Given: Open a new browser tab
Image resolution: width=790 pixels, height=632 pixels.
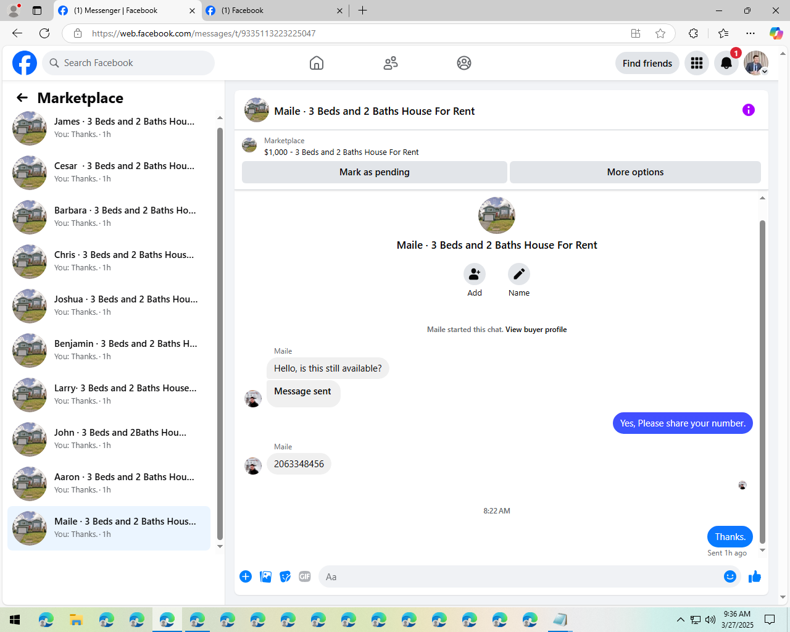Looking at the screenshot, I should click(x=363, y=10).
